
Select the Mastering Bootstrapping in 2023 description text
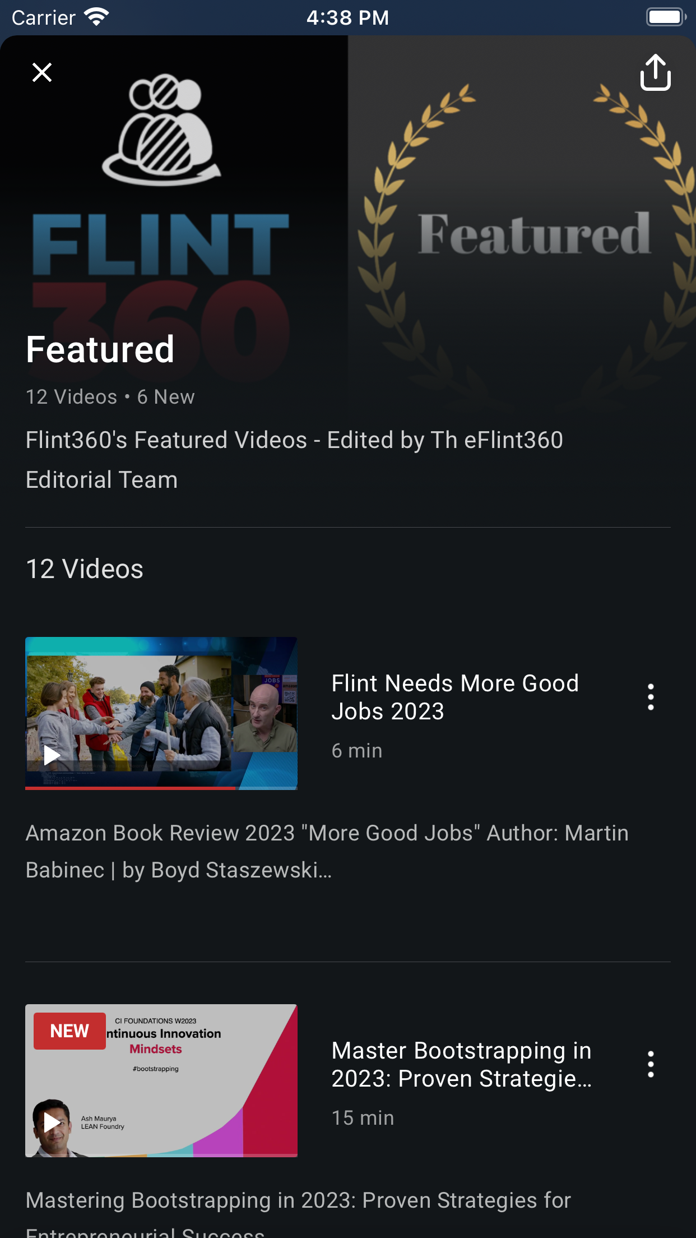[x=298, y=1212]
